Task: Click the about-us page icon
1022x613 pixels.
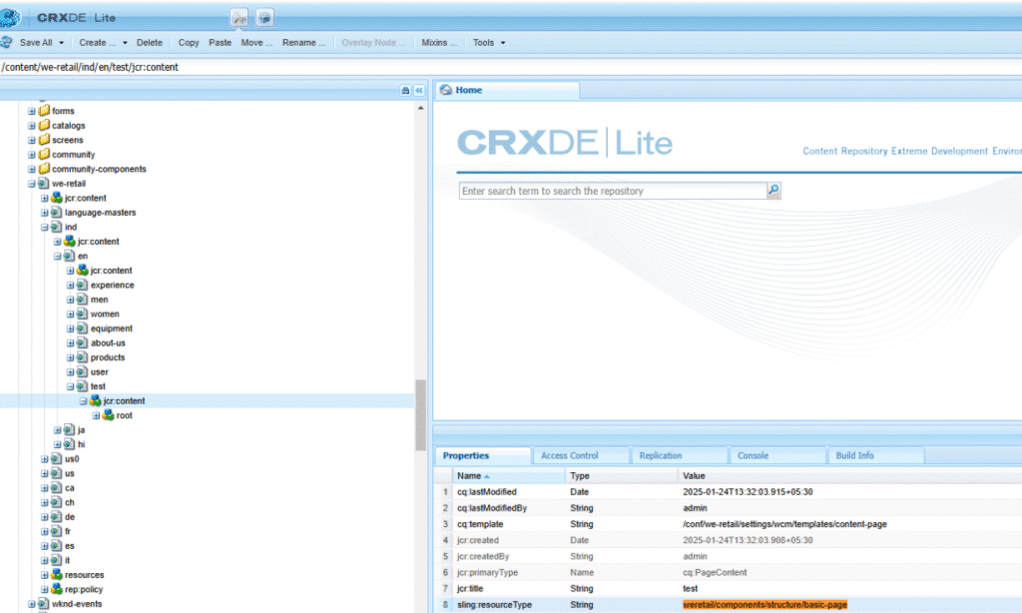Action: [82, 343]
